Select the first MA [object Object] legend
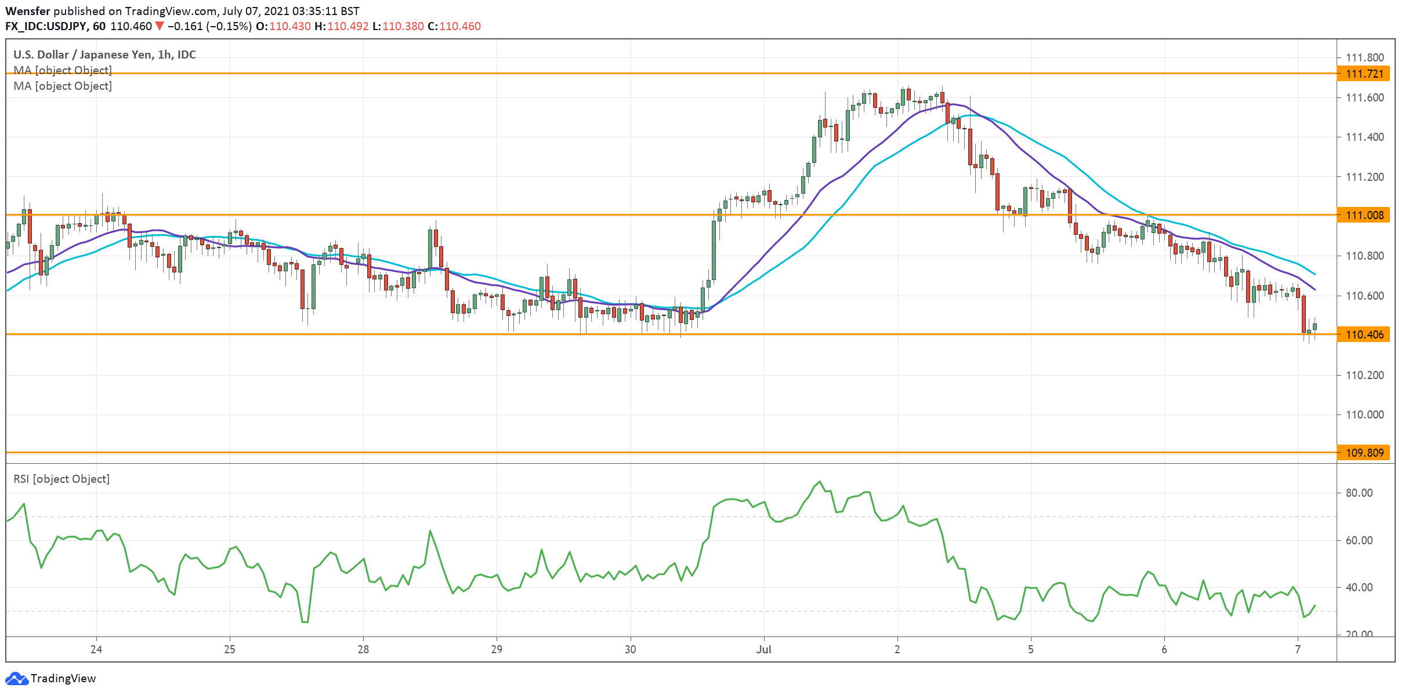 (63, 70)
